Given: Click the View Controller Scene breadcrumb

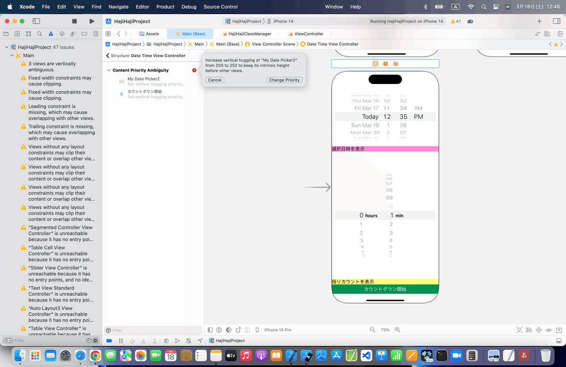Looking at the screenshot, I should click(270, 44).
